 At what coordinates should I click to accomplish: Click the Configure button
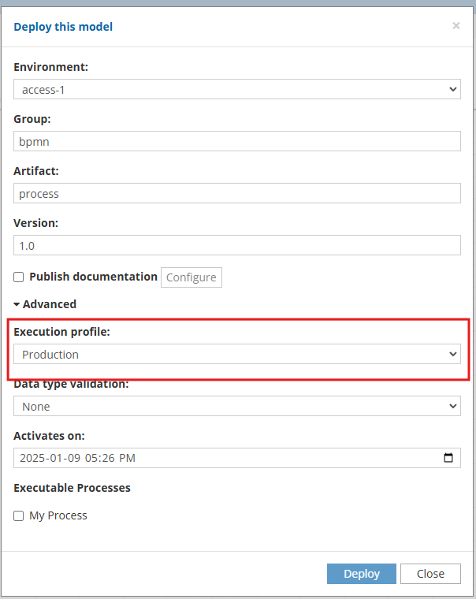point(192,277)
